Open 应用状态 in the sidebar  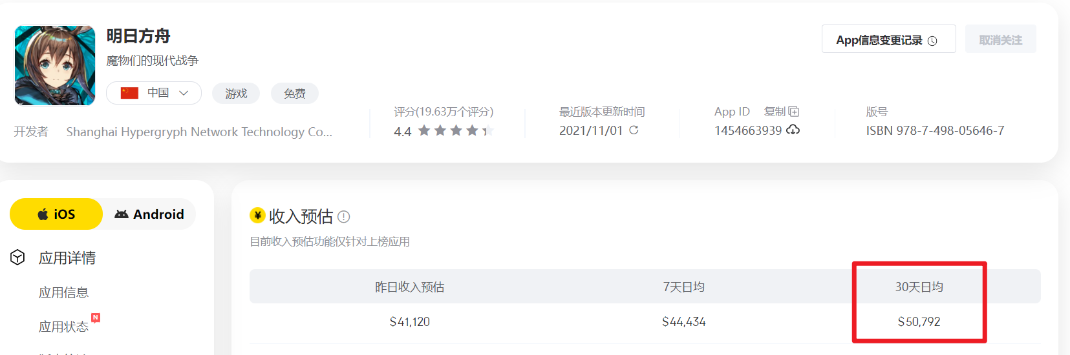click(x=63, y=327)
